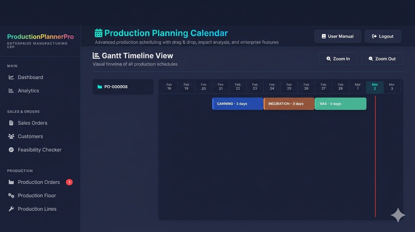The width and height of the screenshot is (415, 232).
Task: Log out using the Logout button
Action: coord(383,36)
